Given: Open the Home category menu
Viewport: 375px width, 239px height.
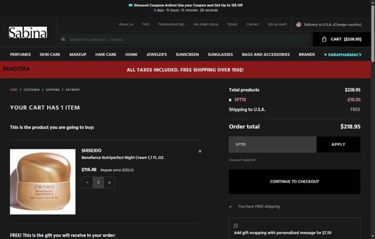Looking at the screenshot, I should pos(131,54).
